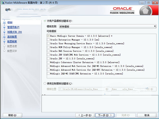This screenshot has height=119, width=159.
Task: Click the Fusion Middleware title bar app icon
Action: (x=3, y=3)
